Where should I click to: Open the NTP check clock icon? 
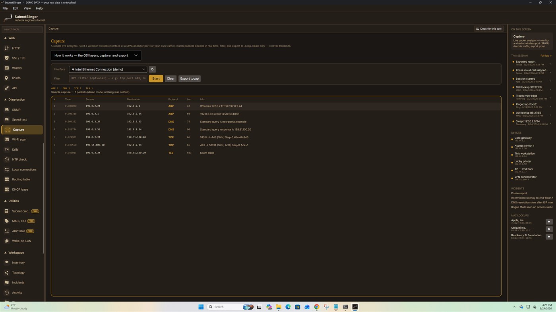tap(7, 159)
